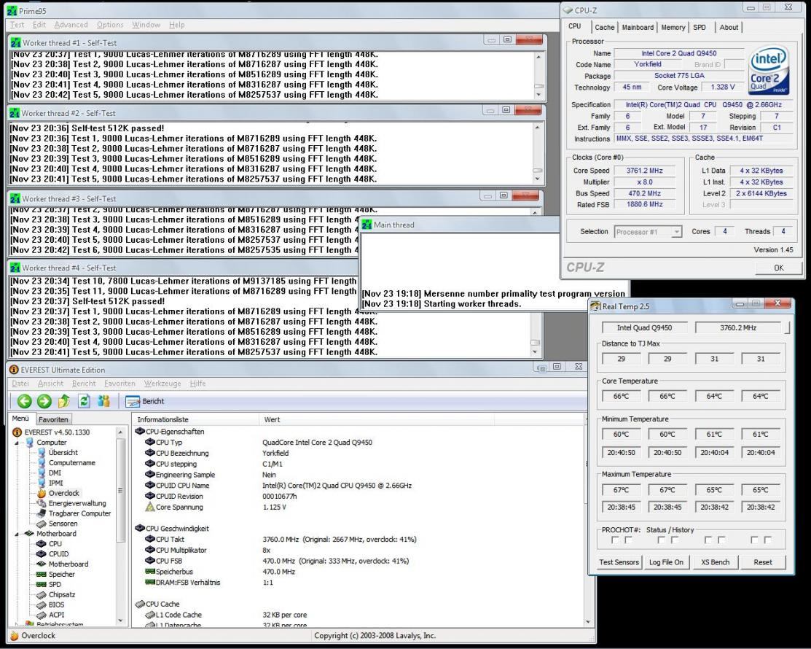Screen dimensions: 811x649
Task: Click the users icon in EVEREST toolbar
Action: (x=104, y=401)
